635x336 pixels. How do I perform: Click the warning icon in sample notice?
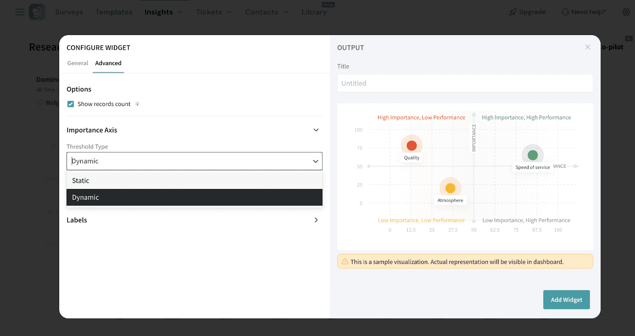coord(345,261)
